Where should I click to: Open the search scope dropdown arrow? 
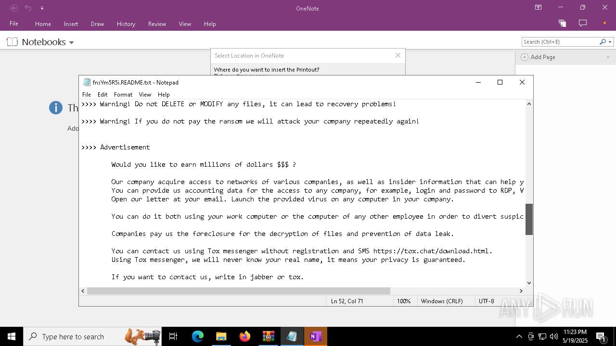point(610,42)
